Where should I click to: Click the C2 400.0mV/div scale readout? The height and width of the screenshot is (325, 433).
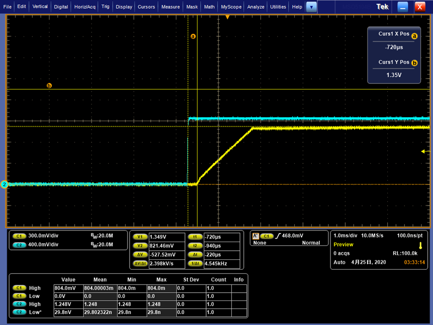click(x=43, y=244)
